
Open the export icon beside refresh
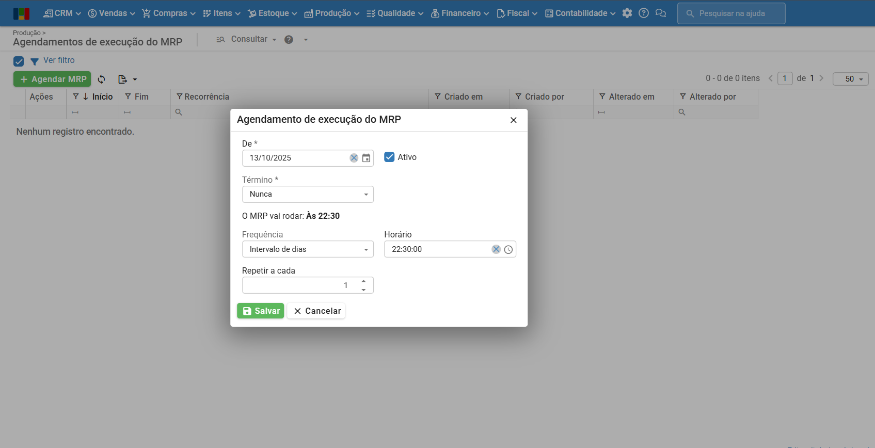click(122, 79)
